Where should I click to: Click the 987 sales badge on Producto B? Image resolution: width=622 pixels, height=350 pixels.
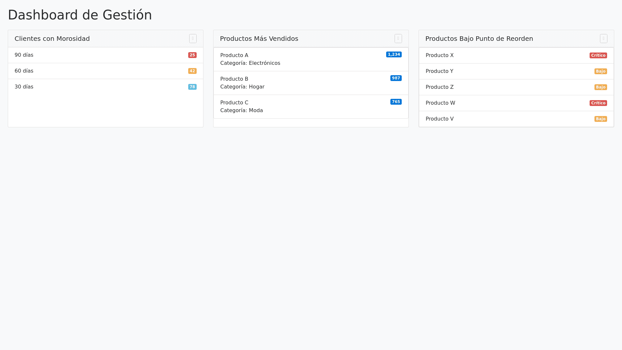tap(396, 78)
